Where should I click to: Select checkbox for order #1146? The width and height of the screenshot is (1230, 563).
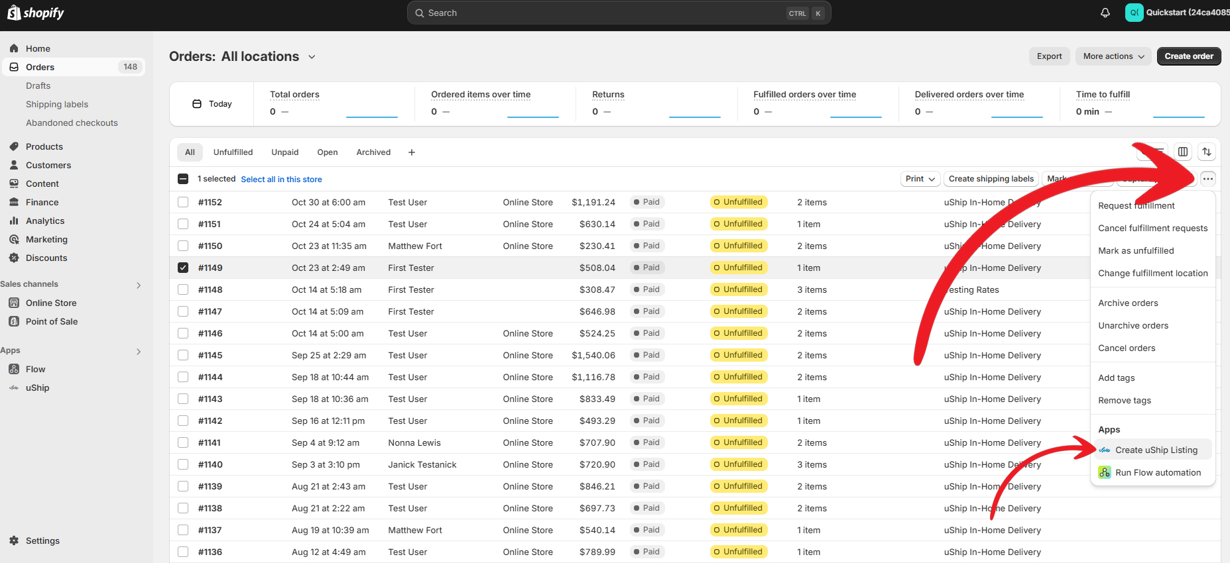(x=183, y=333)
